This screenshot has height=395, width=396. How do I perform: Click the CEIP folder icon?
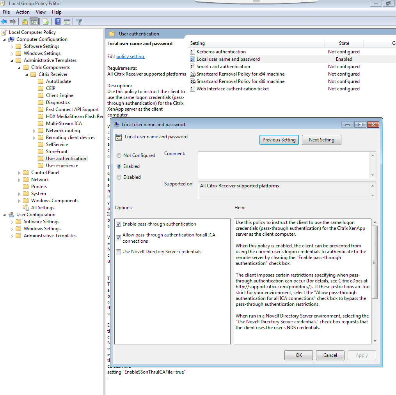tap(41, 88)
